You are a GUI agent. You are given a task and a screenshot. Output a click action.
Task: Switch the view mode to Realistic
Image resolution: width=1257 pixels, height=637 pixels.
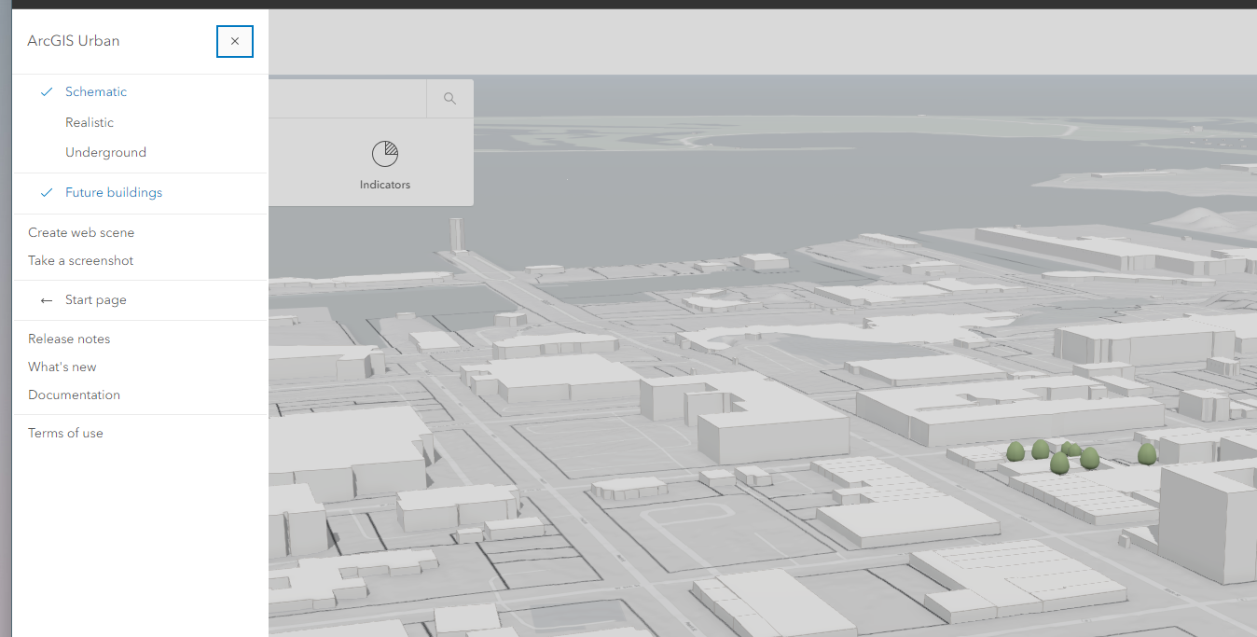point(90,122)
